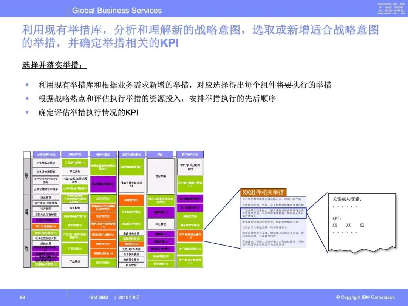Select the 产品培训 component box
The image size is (408, 306).
(x=75, y=261)
